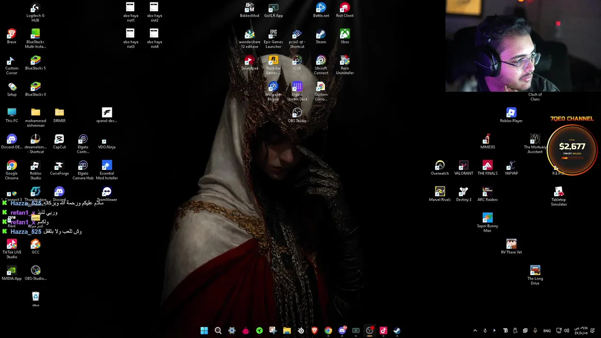
Task: Launch NVIDIA App from desktop
Action: pos(12,273)
